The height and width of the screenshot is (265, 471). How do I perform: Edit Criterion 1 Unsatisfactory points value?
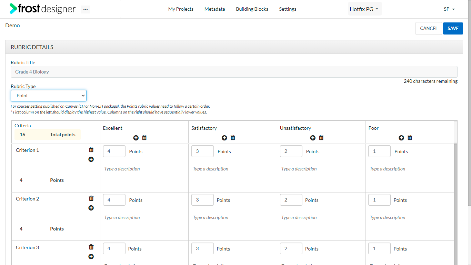(x=291, y=151)
